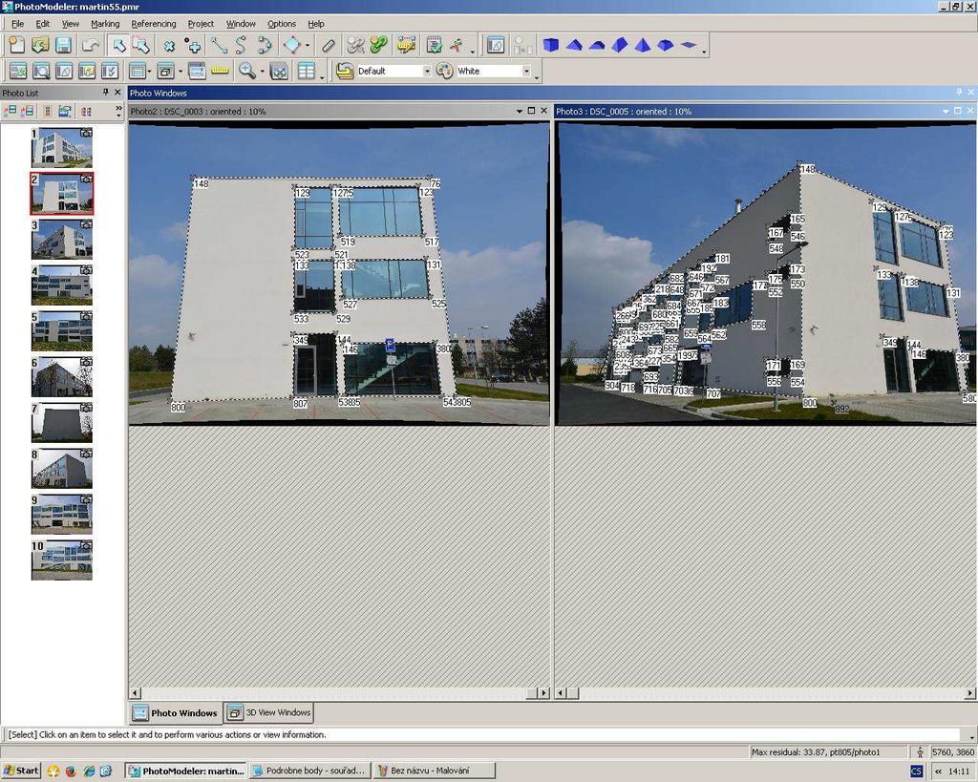The width and height of the screenshot is (978, 782).
Task: Click first icon in Photo List toolbar
Action: [10, 111]
